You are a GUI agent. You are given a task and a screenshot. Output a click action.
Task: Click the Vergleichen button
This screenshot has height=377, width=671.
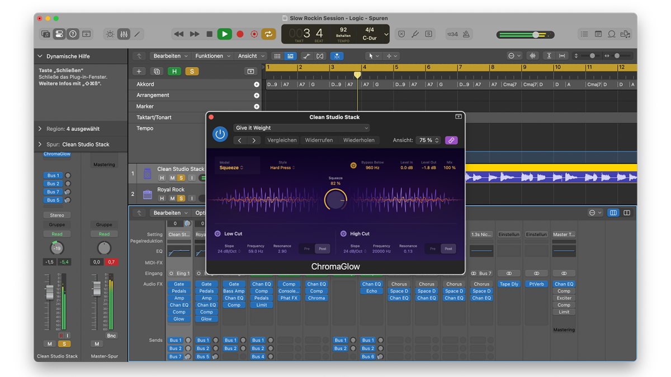click(x=282, y=140)
